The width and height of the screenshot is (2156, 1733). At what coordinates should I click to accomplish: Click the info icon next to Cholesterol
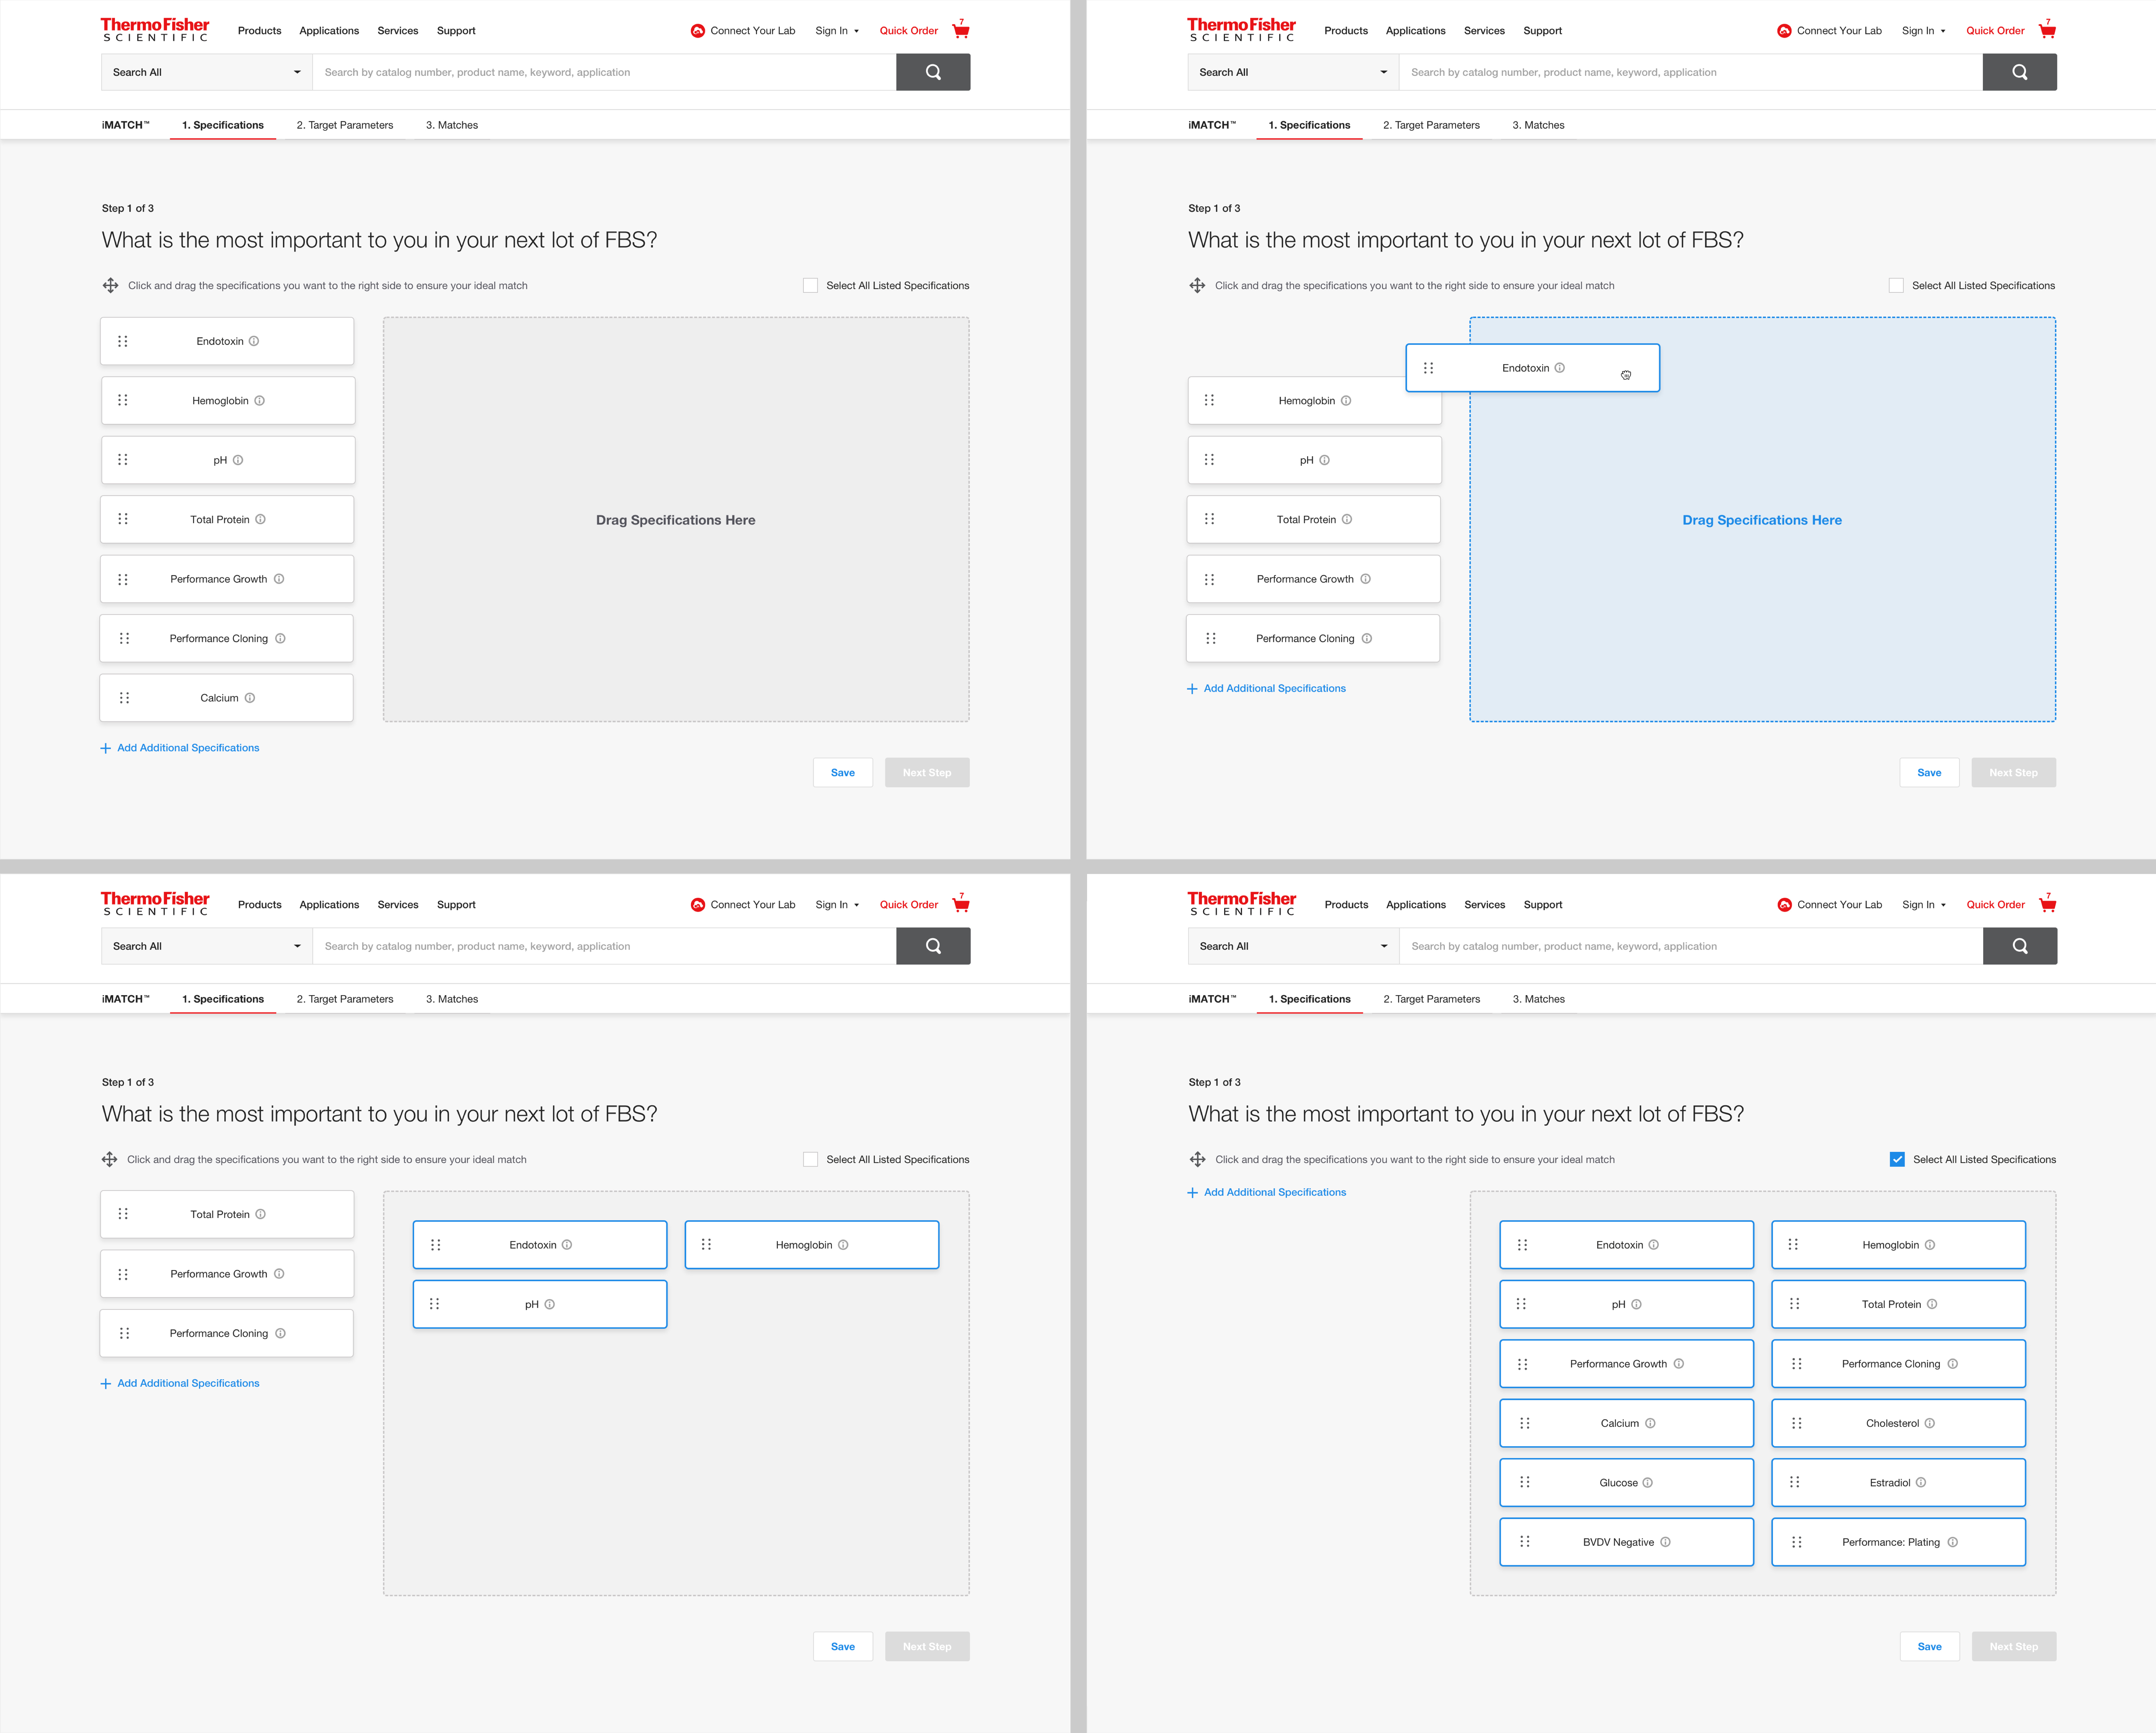pos(1930,1423)
